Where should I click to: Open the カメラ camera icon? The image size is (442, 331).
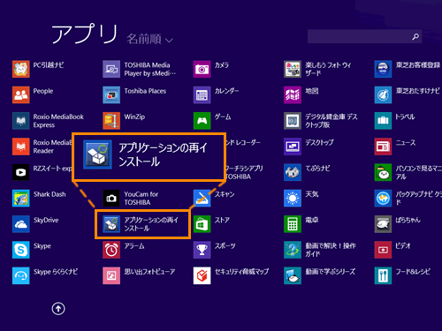coord(202,69)
